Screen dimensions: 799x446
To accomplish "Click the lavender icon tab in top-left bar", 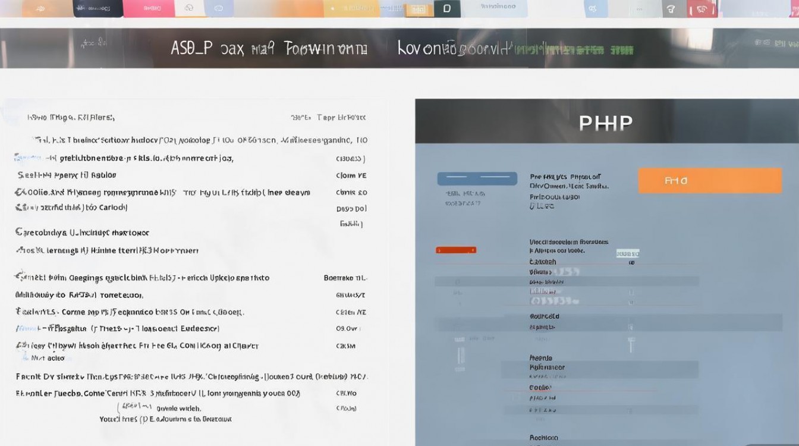I will point(218,8).
